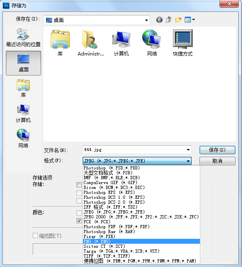This screenshot has width=242, height=267.
Task: Choose Photoshop (*.PSD;*.PDD) format
Action: click(141, 168)
